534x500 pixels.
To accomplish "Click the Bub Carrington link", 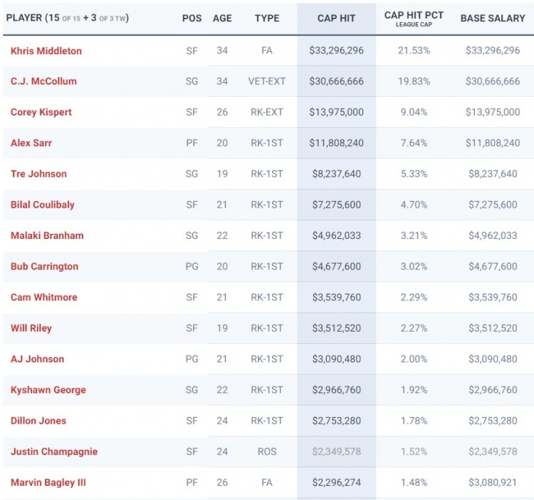I will [44, 267].
